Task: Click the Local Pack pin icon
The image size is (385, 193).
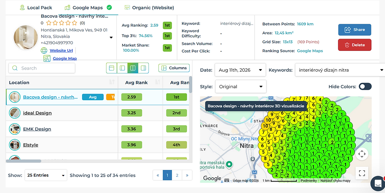Action: click(22, 7)
